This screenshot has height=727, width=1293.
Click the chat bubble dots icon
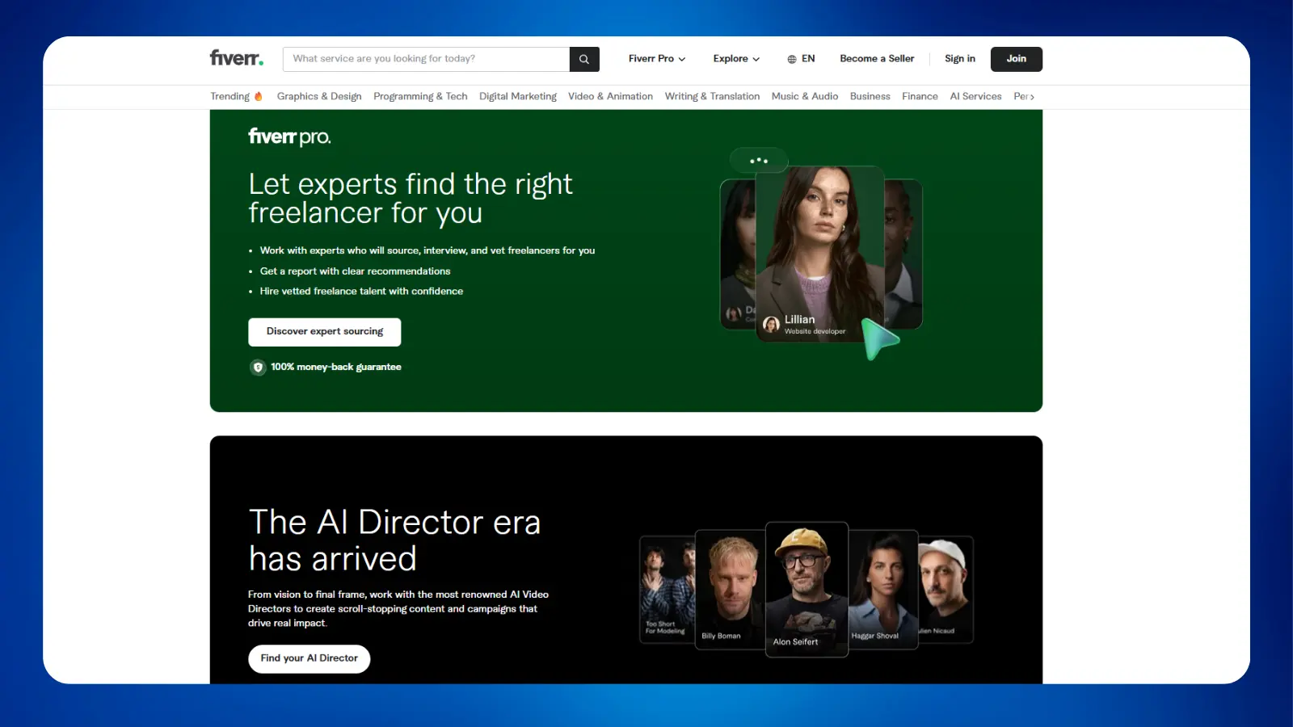click(759, 161)
